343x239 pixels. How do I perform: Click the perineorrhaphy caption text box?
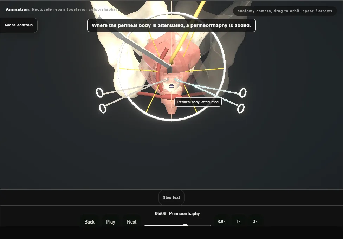(x=171, y=25)
